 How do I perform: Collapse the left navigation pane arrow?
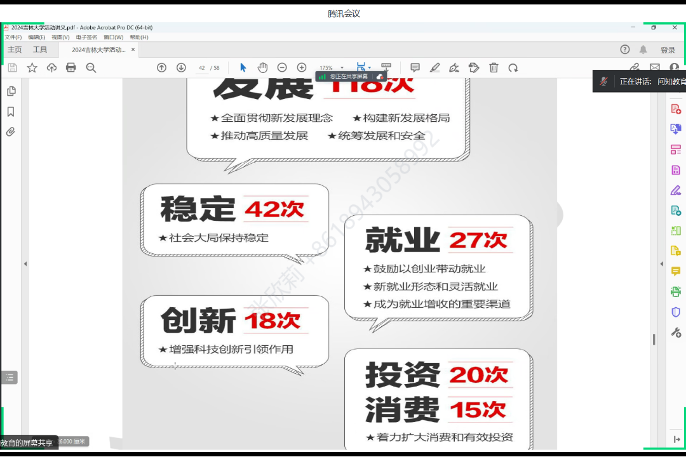pos(25,264)
